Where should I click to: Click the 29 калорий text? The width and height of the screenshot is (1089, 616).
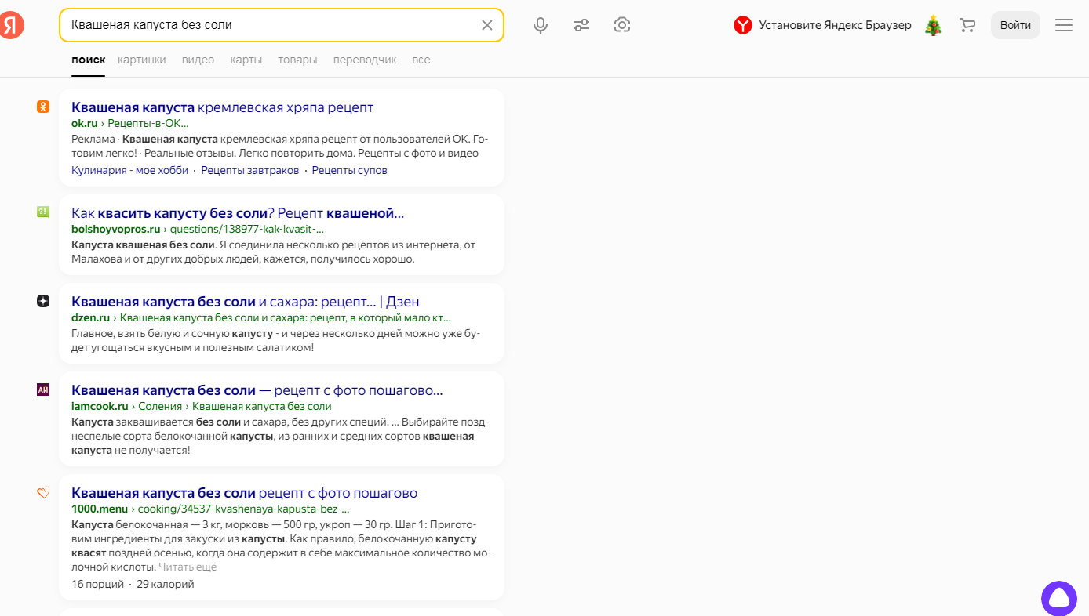[166, 584]
